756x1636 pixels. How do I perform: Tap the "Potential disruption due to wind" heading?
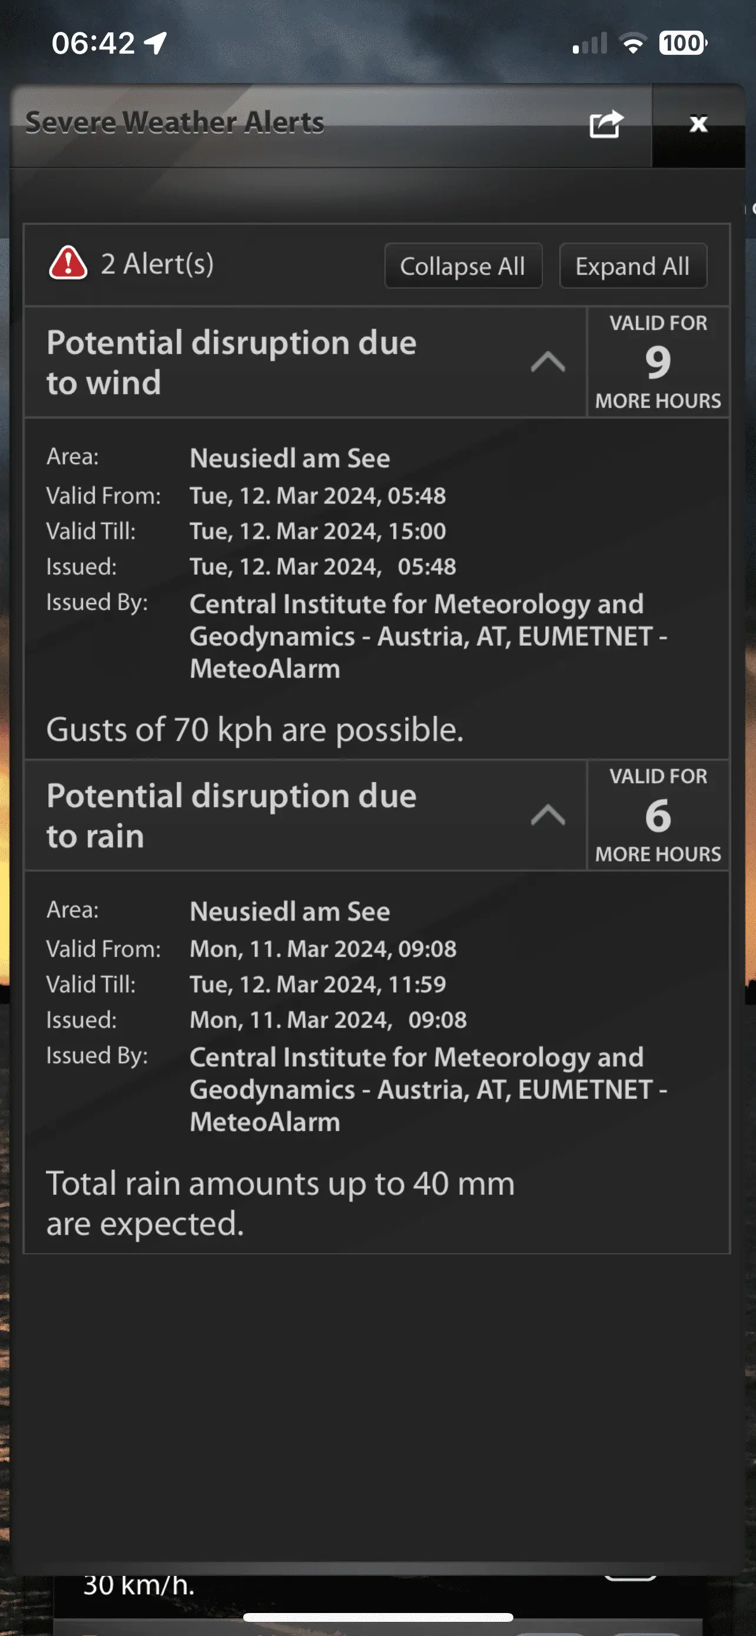pyautogui.click(x=232, y=363)
